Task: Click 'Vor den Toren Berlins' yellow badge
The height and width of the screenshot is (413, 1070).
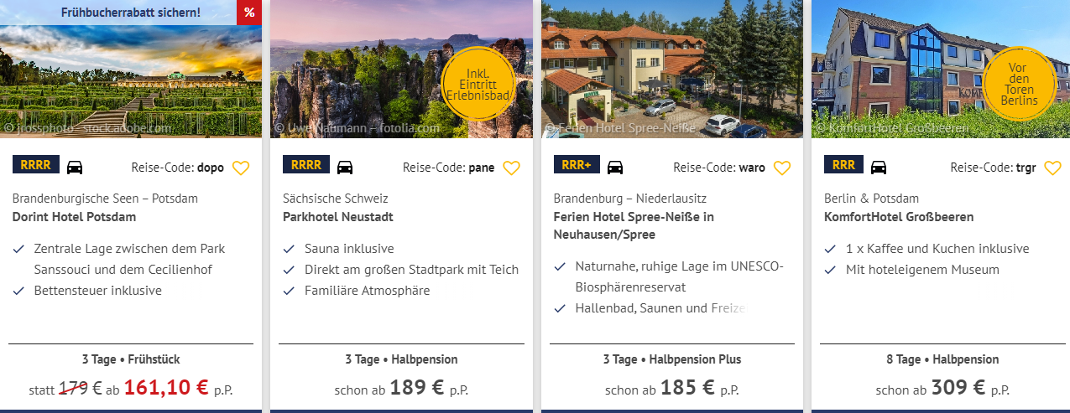Action: click(x=1019, y=85)
